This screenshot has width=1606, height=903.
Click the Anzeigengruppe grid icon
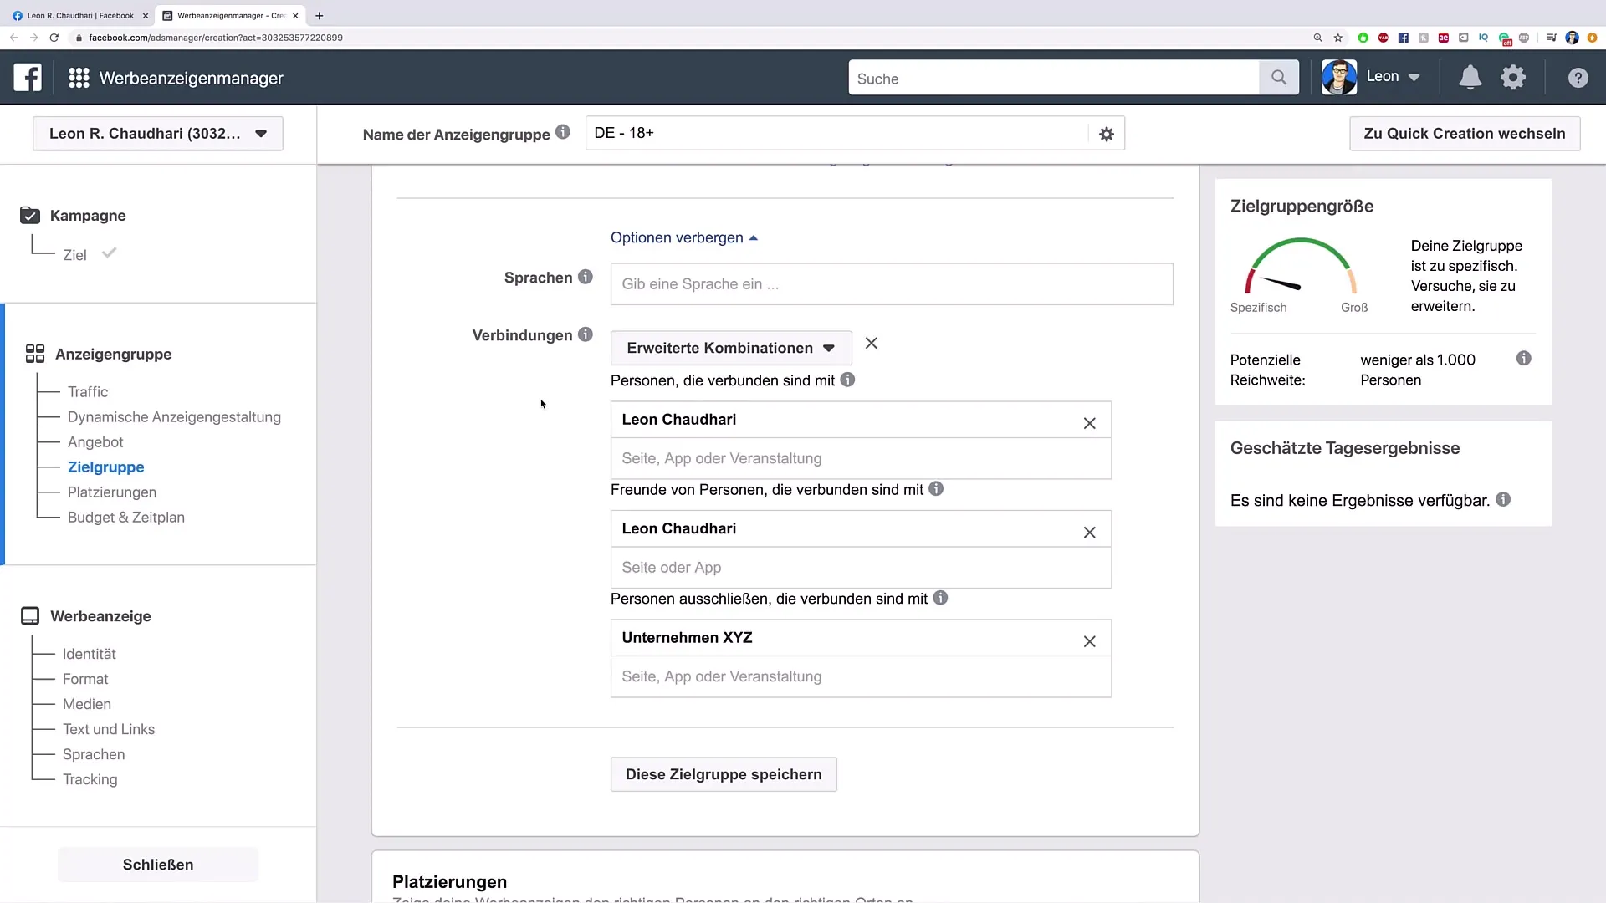(x=35, y=354)
